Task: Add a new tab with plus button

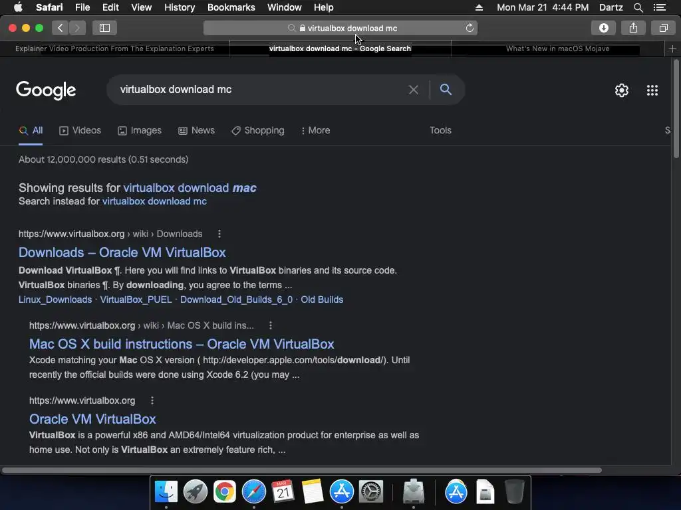Action: [x=672, y=49]
